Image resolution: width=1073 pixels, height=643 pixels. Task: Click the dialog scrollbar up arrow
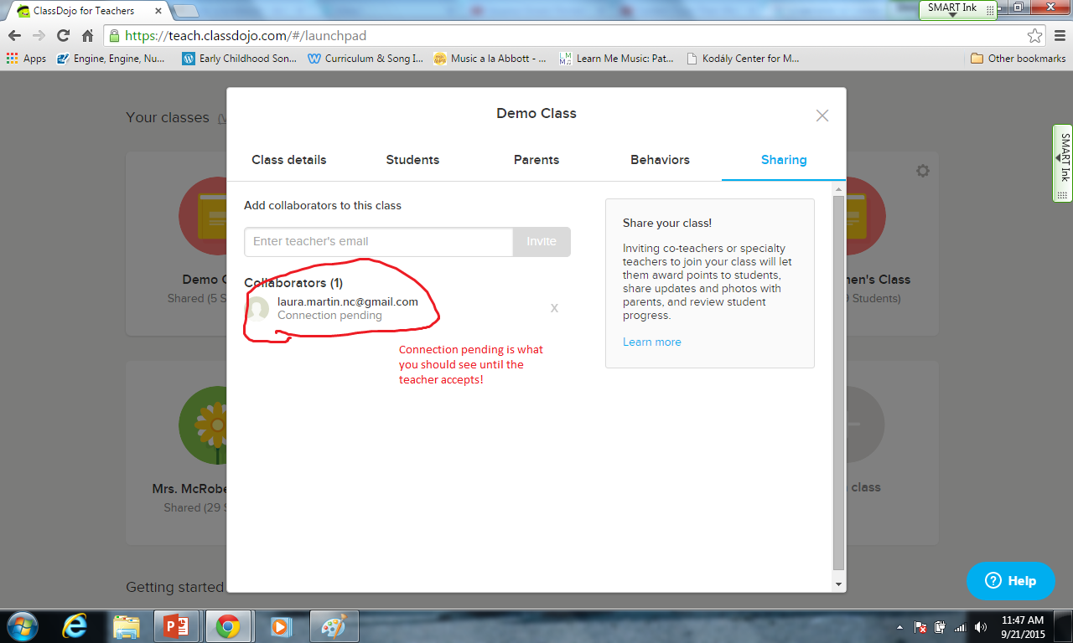click(x=839, y=189)
